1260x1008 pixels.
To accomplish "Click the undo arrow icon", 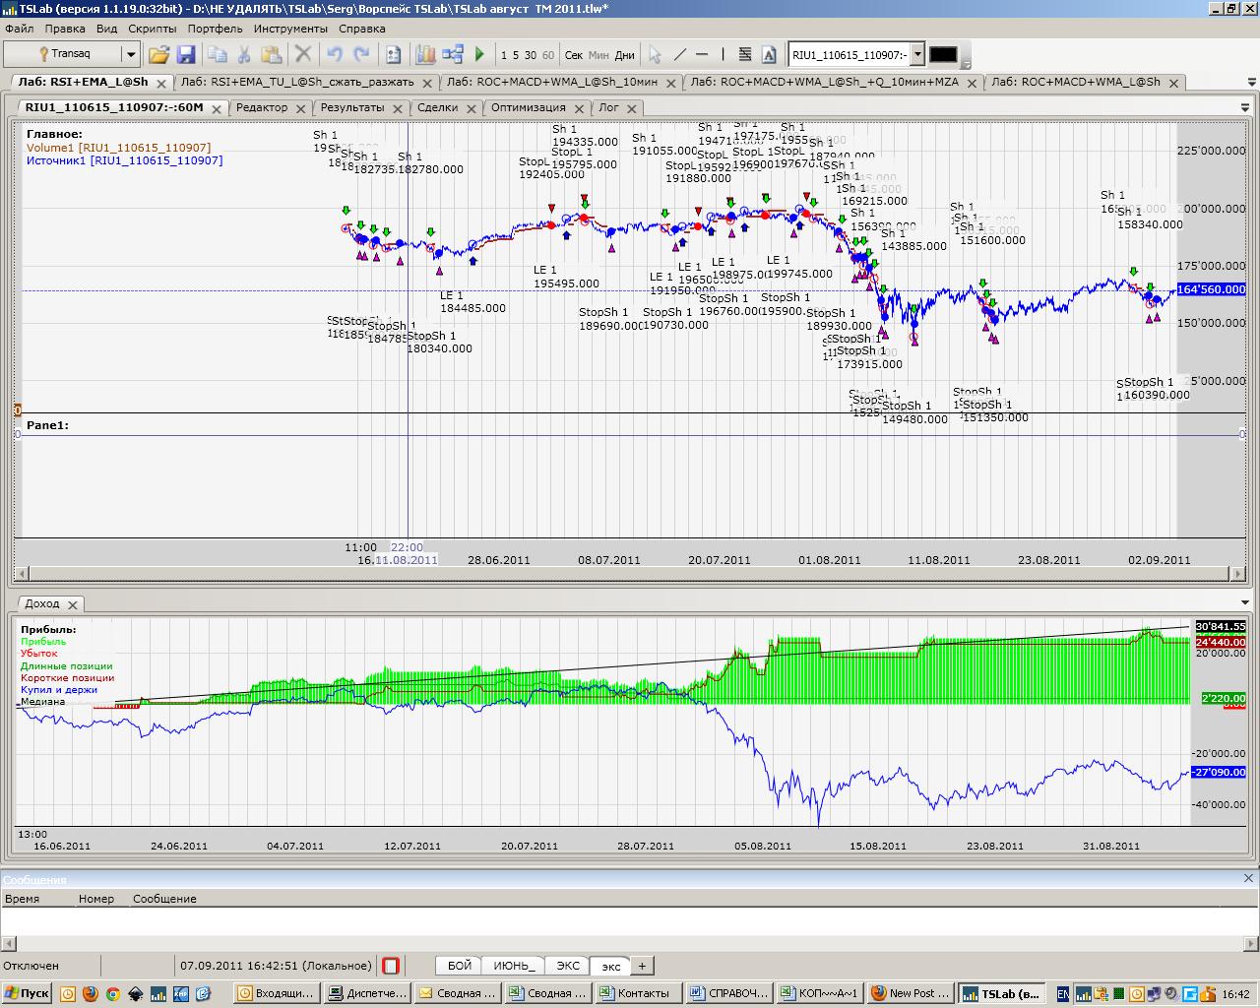I will tap(335, 55).
